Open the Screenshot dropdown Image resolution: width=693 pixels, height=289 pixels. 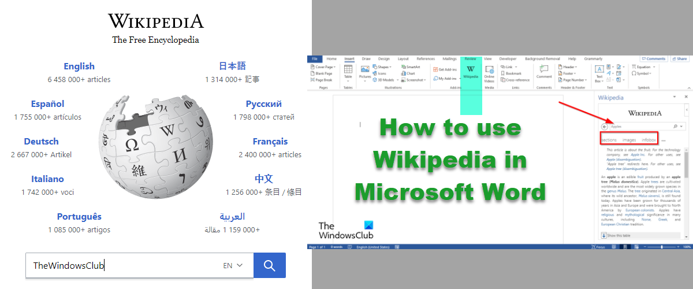tap(424, 80)
